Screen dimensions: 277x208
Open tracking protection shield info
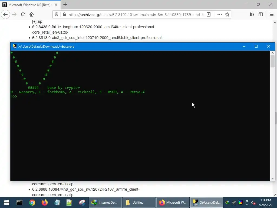pos(57,15)
